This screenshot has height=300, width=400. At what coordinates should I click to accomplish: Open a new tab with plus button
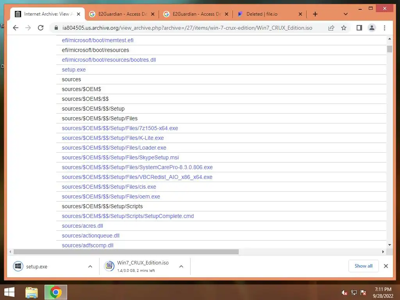pos(315,14)
